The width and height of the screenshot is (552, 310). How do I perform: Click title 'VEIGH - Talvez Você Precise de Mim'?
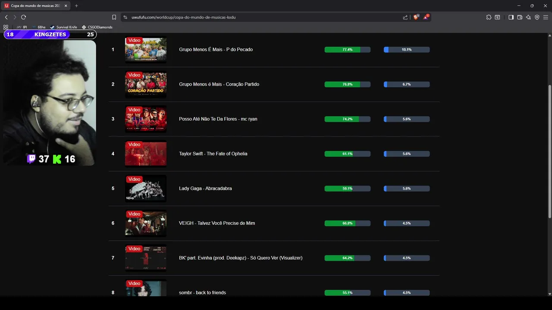tap(217, 223)
